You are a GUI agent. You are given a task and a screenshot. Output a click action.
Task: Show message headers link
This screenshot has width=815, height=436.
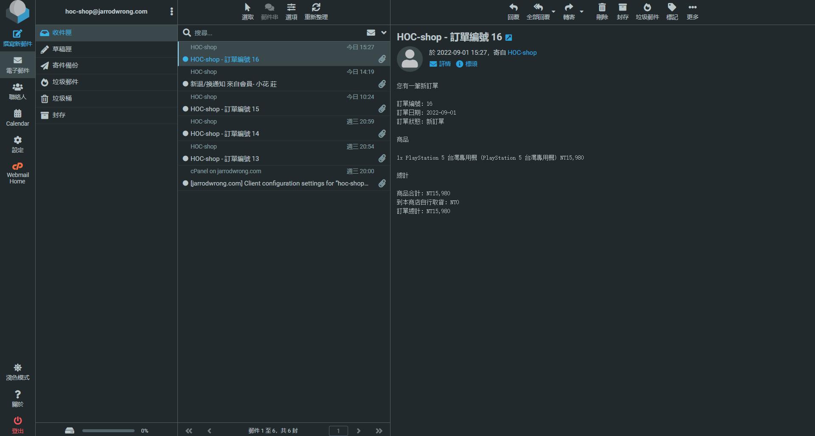pyautogui.click(x=467, y=64)
